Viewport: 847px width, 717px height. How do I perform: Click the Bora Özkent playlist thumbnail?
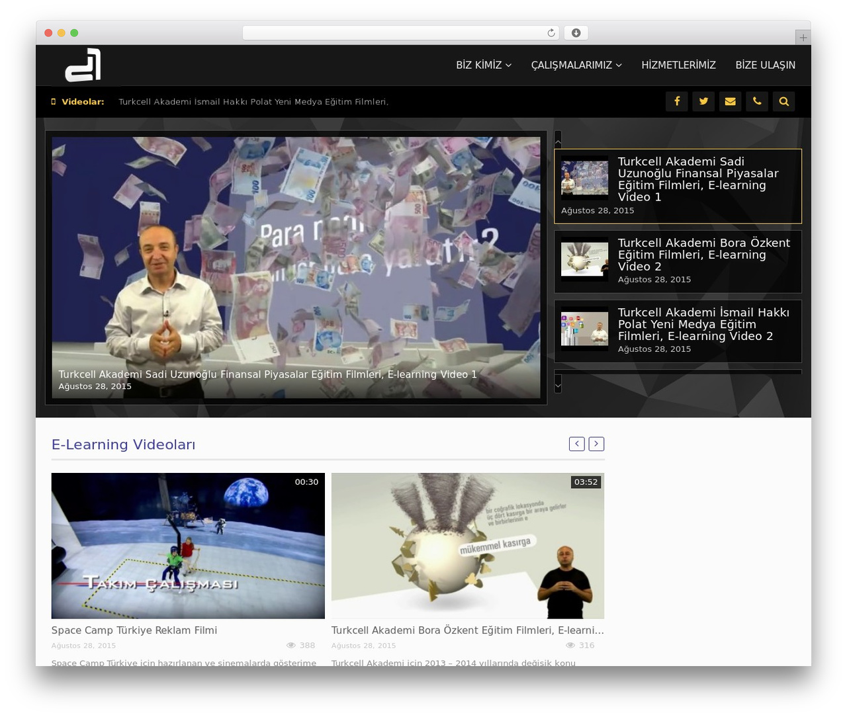[584, 259]
